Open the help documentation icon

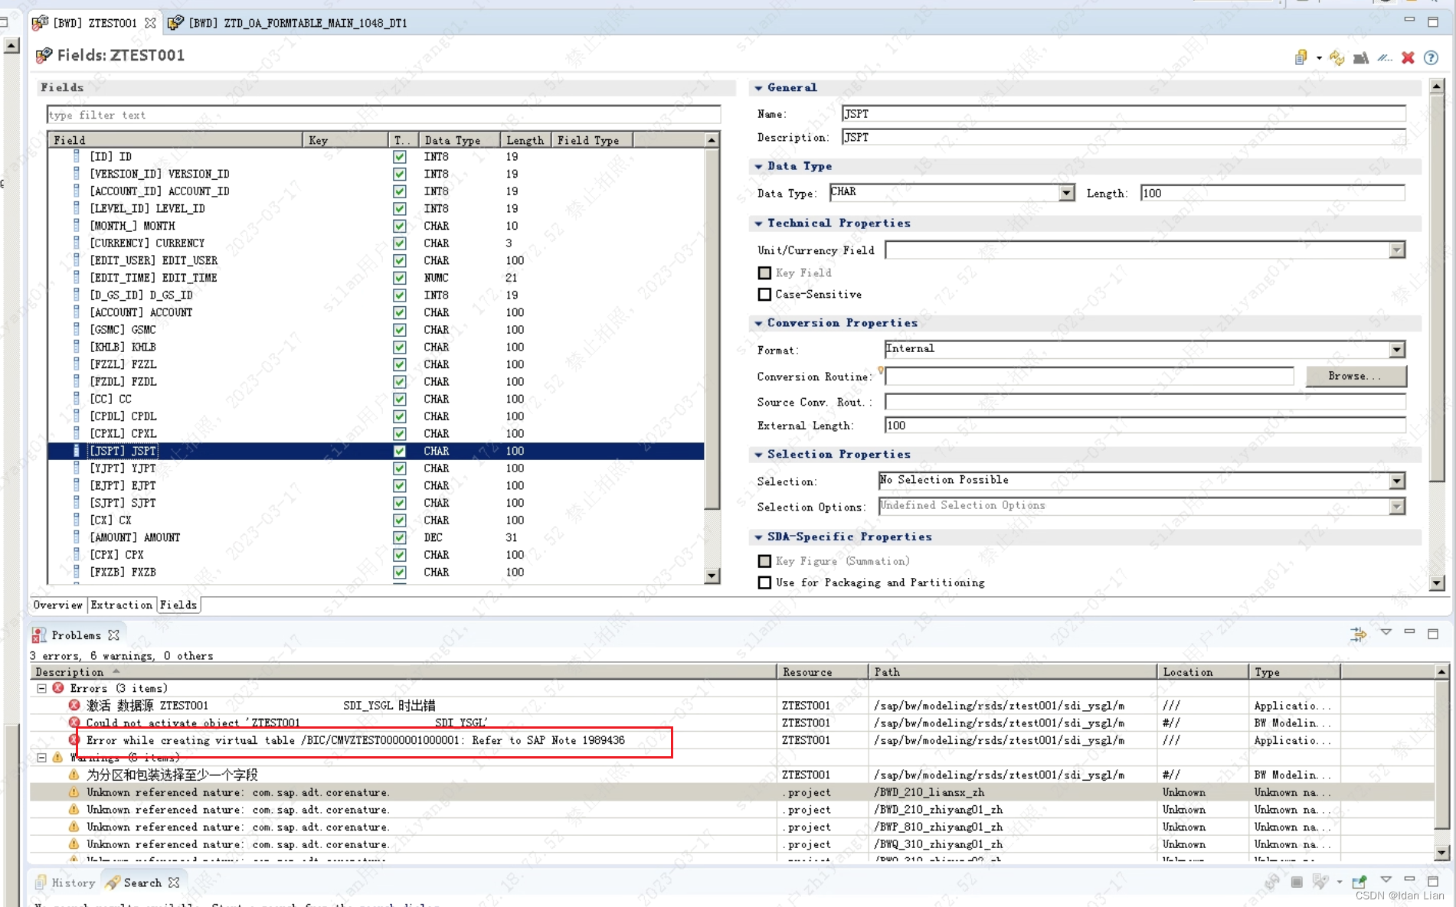tap(1431, 57)
